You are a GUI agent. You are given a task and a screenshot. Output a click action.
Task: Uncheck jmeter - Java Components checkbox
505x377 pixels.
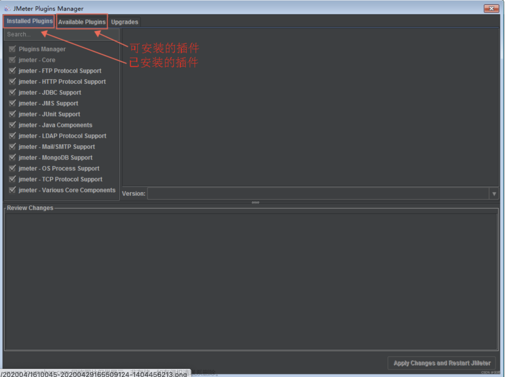coord(12,125)
